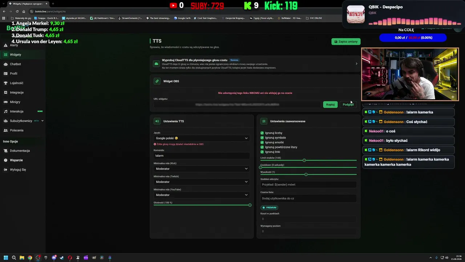
Task: Toggle Ignoruj linki checkbox
Action: [x=262, y=152]
